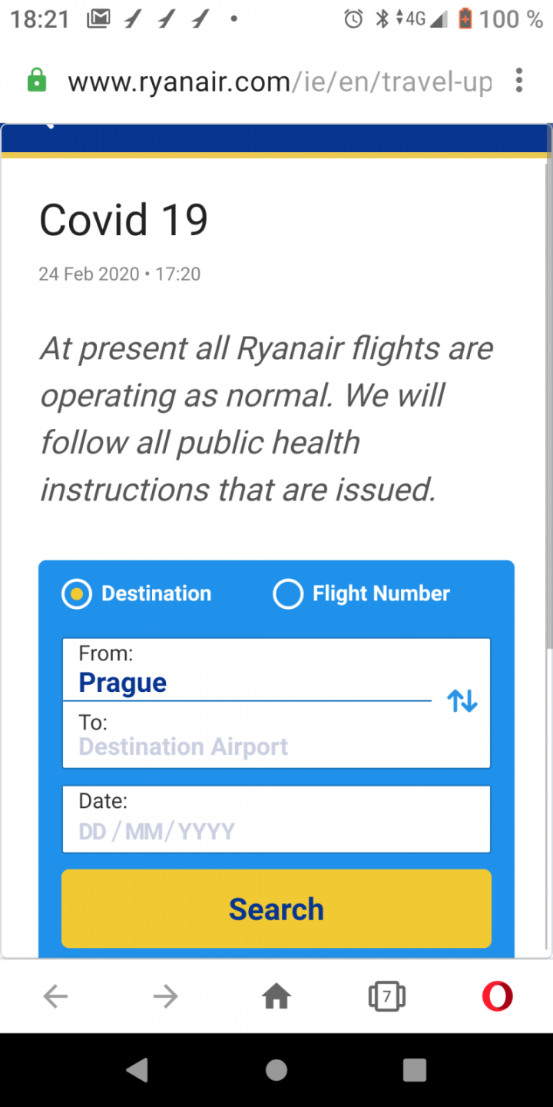Open the tab switcher showing 7 tabs

click(387, 997)
